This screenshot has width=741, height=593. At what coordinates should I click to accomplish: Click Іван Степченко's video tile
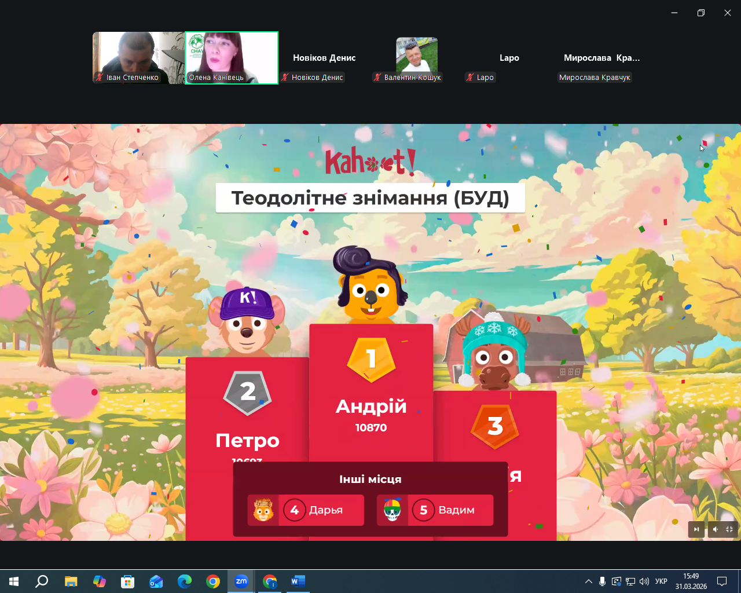(x=138, y=58)
